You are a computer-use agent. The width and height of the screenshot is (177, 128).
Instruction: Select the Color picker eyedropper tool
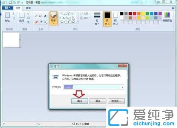pyautogui.click(x=41, y=22)
